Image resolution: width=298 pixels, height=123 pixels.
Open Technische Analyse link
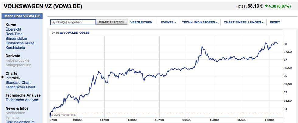point(22,100)
